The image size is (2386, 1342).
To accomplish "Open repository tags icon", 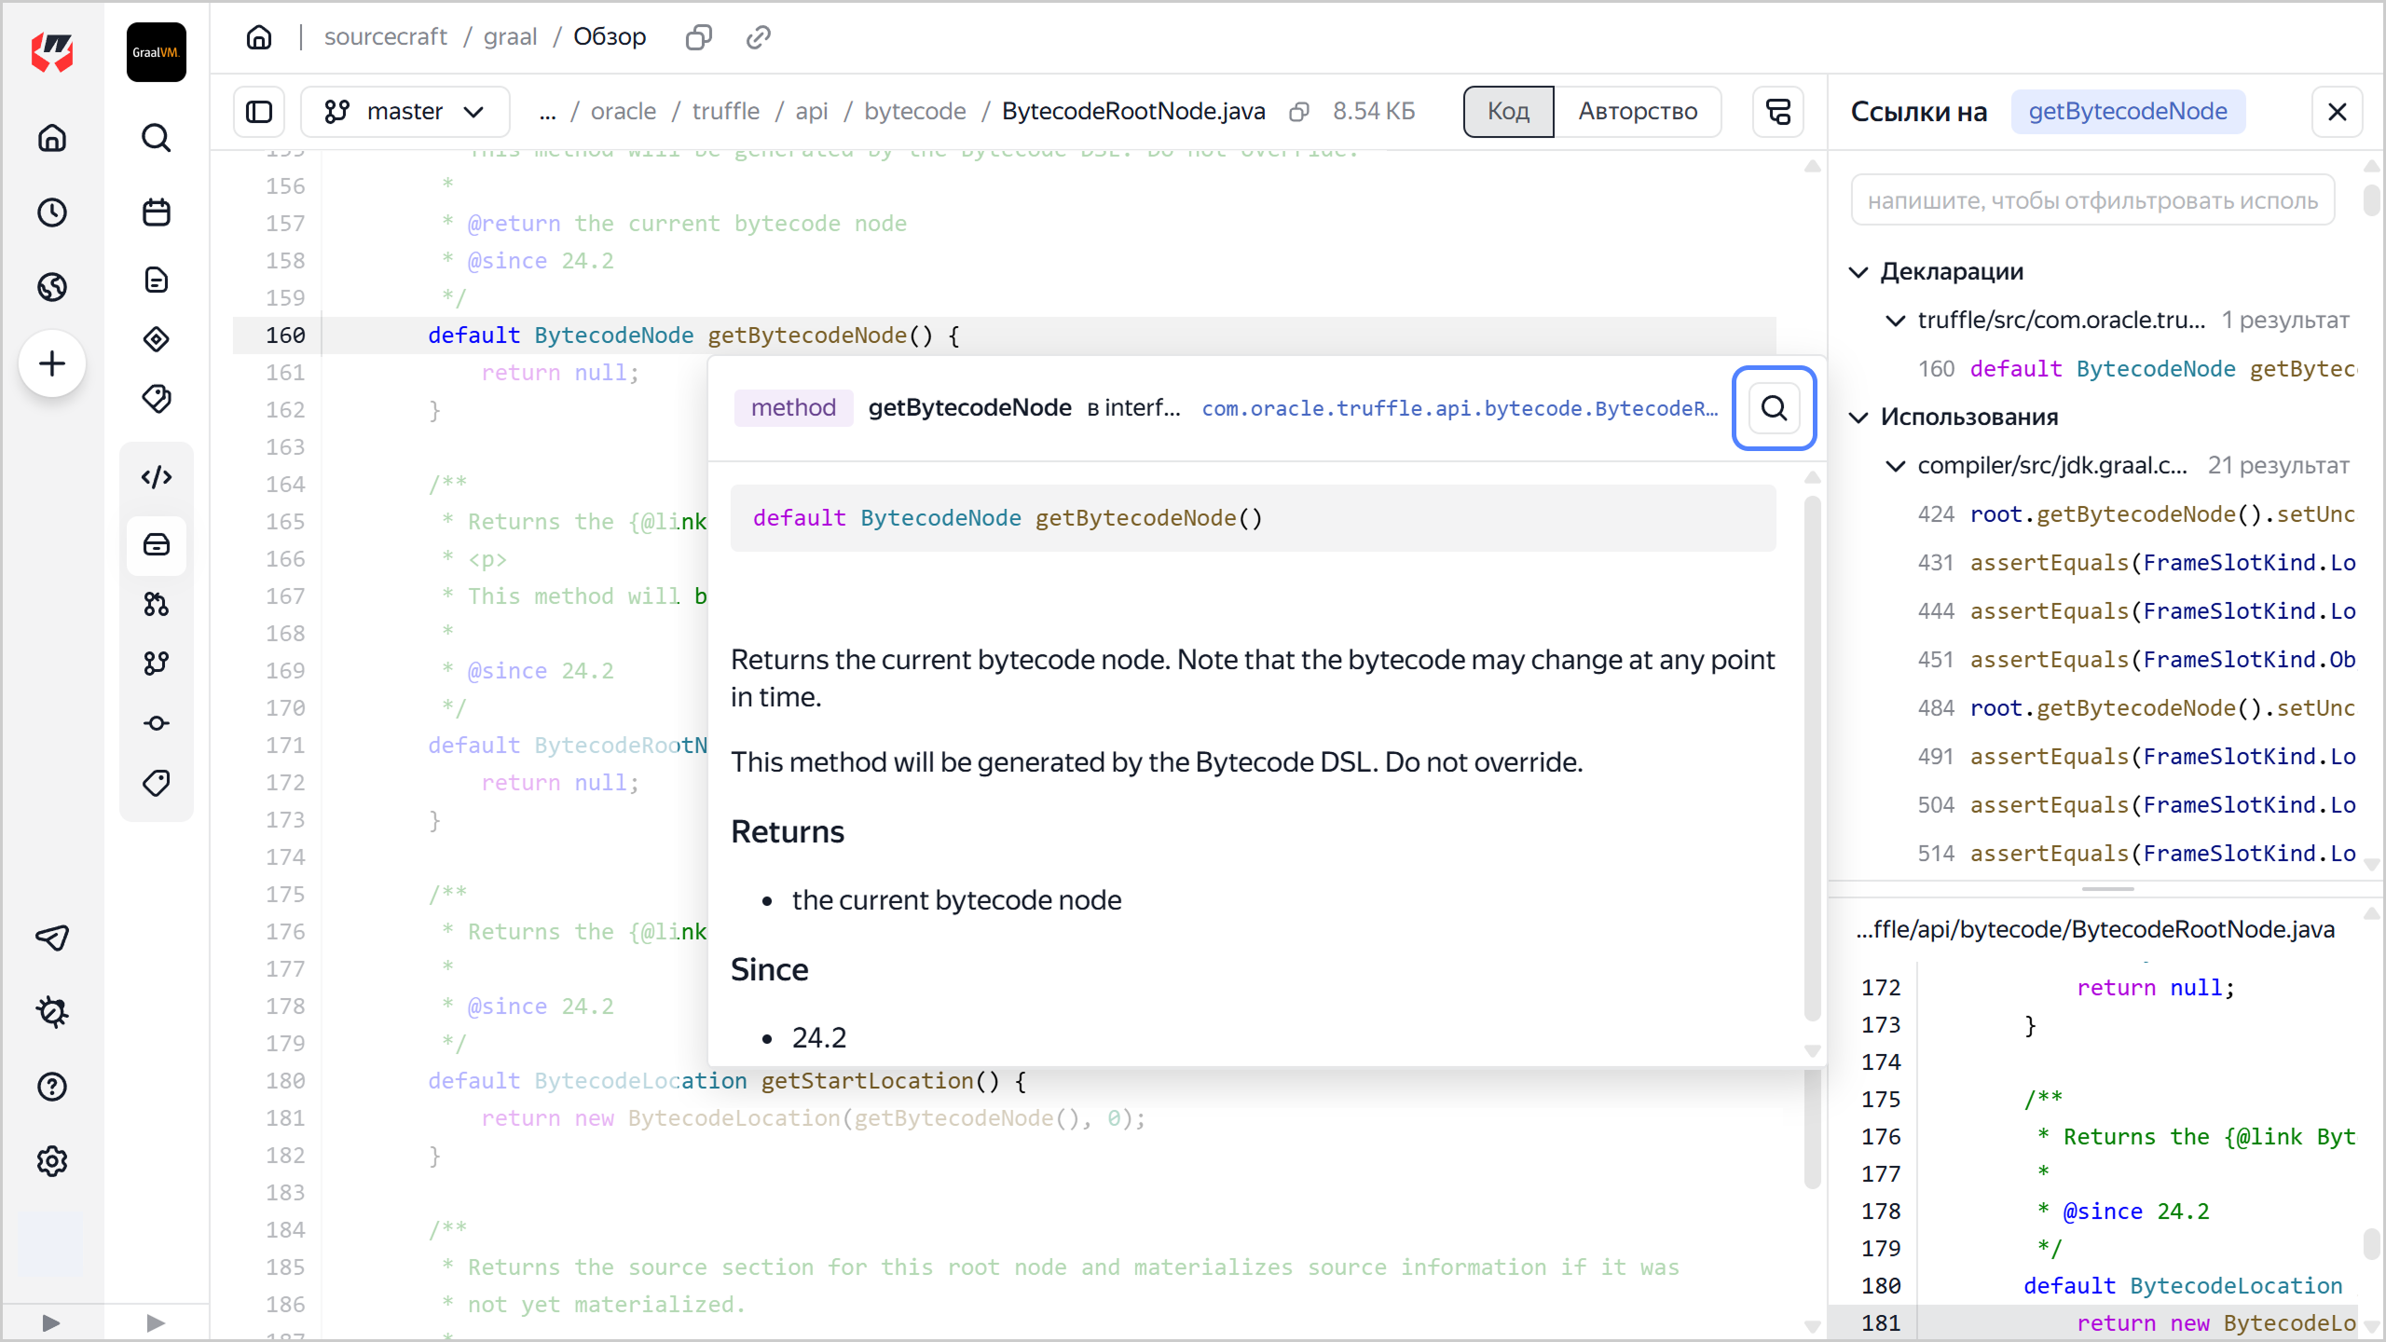I will [x=156, y=783].
